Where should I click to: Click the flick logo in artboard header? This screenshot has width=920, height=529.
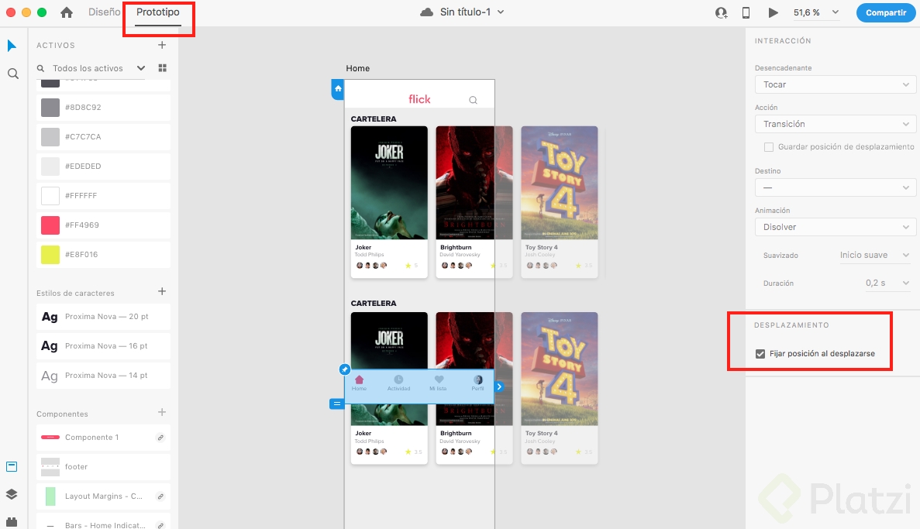419,99
